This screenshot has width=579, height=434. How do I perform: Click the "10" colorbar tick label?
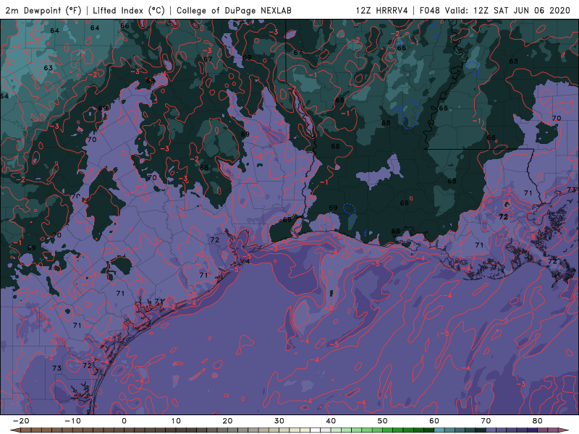[176, 421]
